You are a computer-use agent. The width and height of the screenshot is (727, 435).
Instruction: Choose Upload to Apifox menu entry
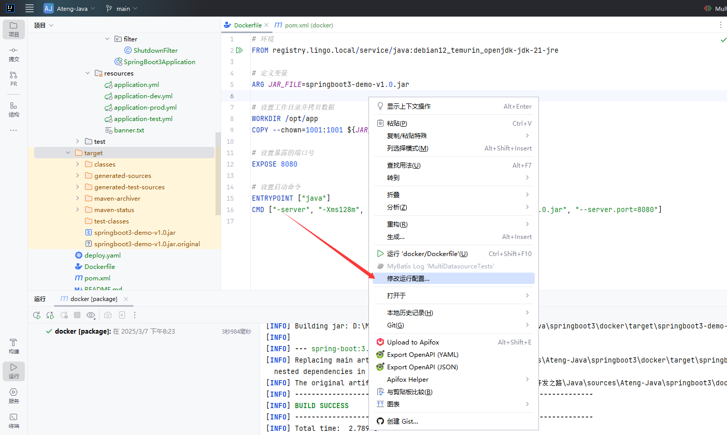[x=412, y=342]
